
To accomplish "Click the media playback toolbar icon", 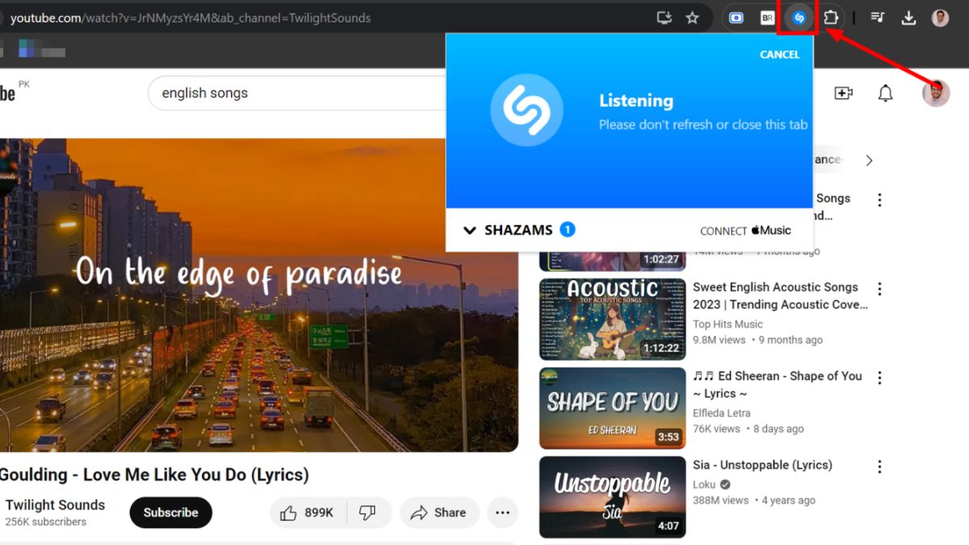I will [x=877, y=17].
